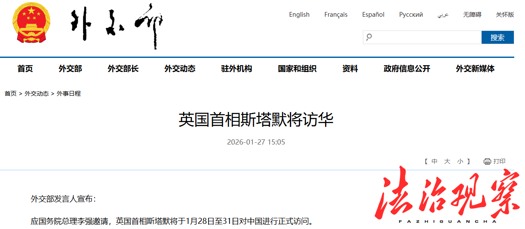Viewport: 525px width, 229px height.
Task: Click the printer icon next to 打印
Action: coord(487,161)
